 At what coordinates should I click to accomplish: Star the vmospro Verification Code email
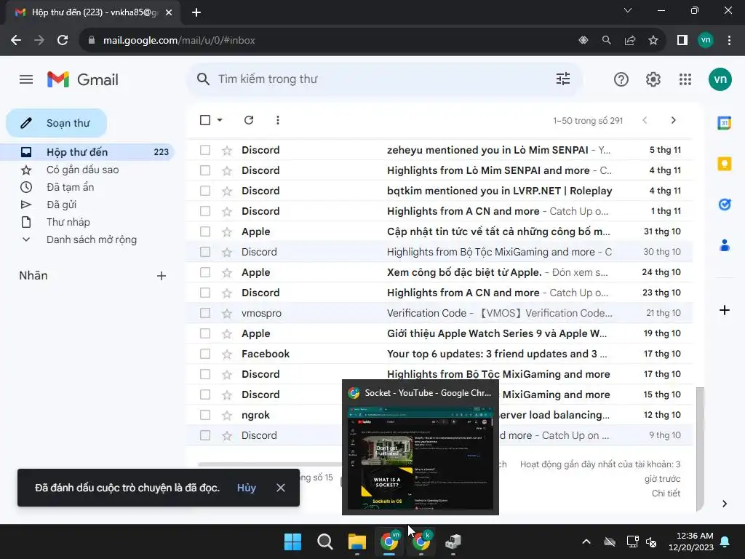(x=227, y=314)
